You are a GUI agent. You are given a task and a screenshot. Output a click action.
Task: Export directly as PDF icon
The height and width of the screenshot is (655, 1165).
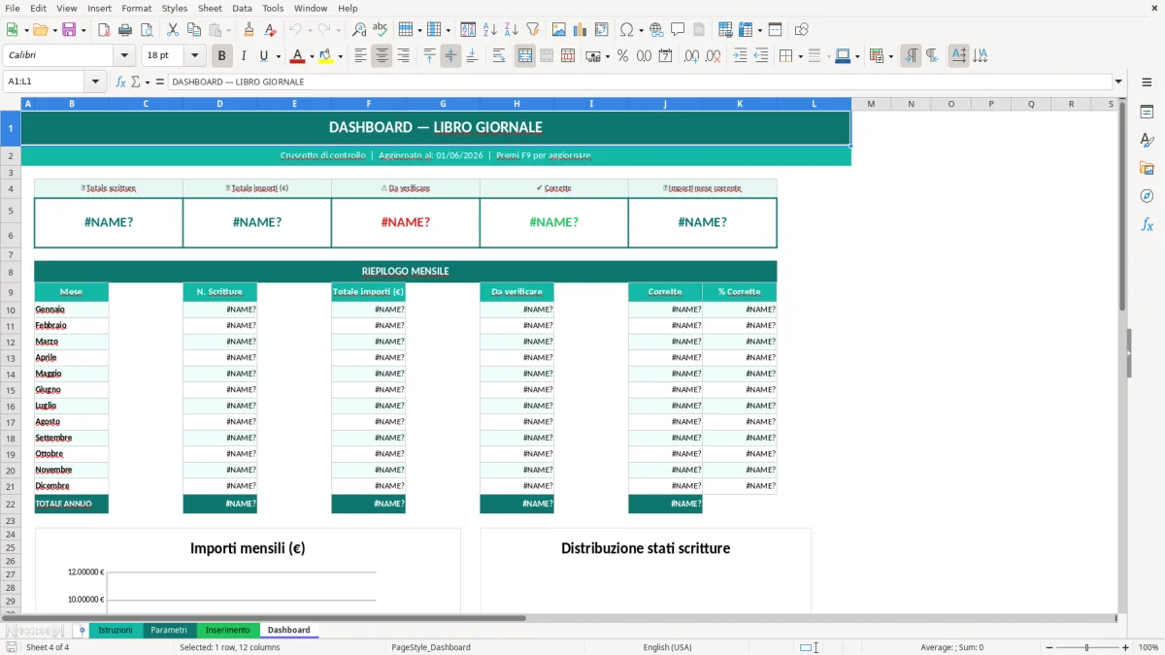click(x=104, y=30)
